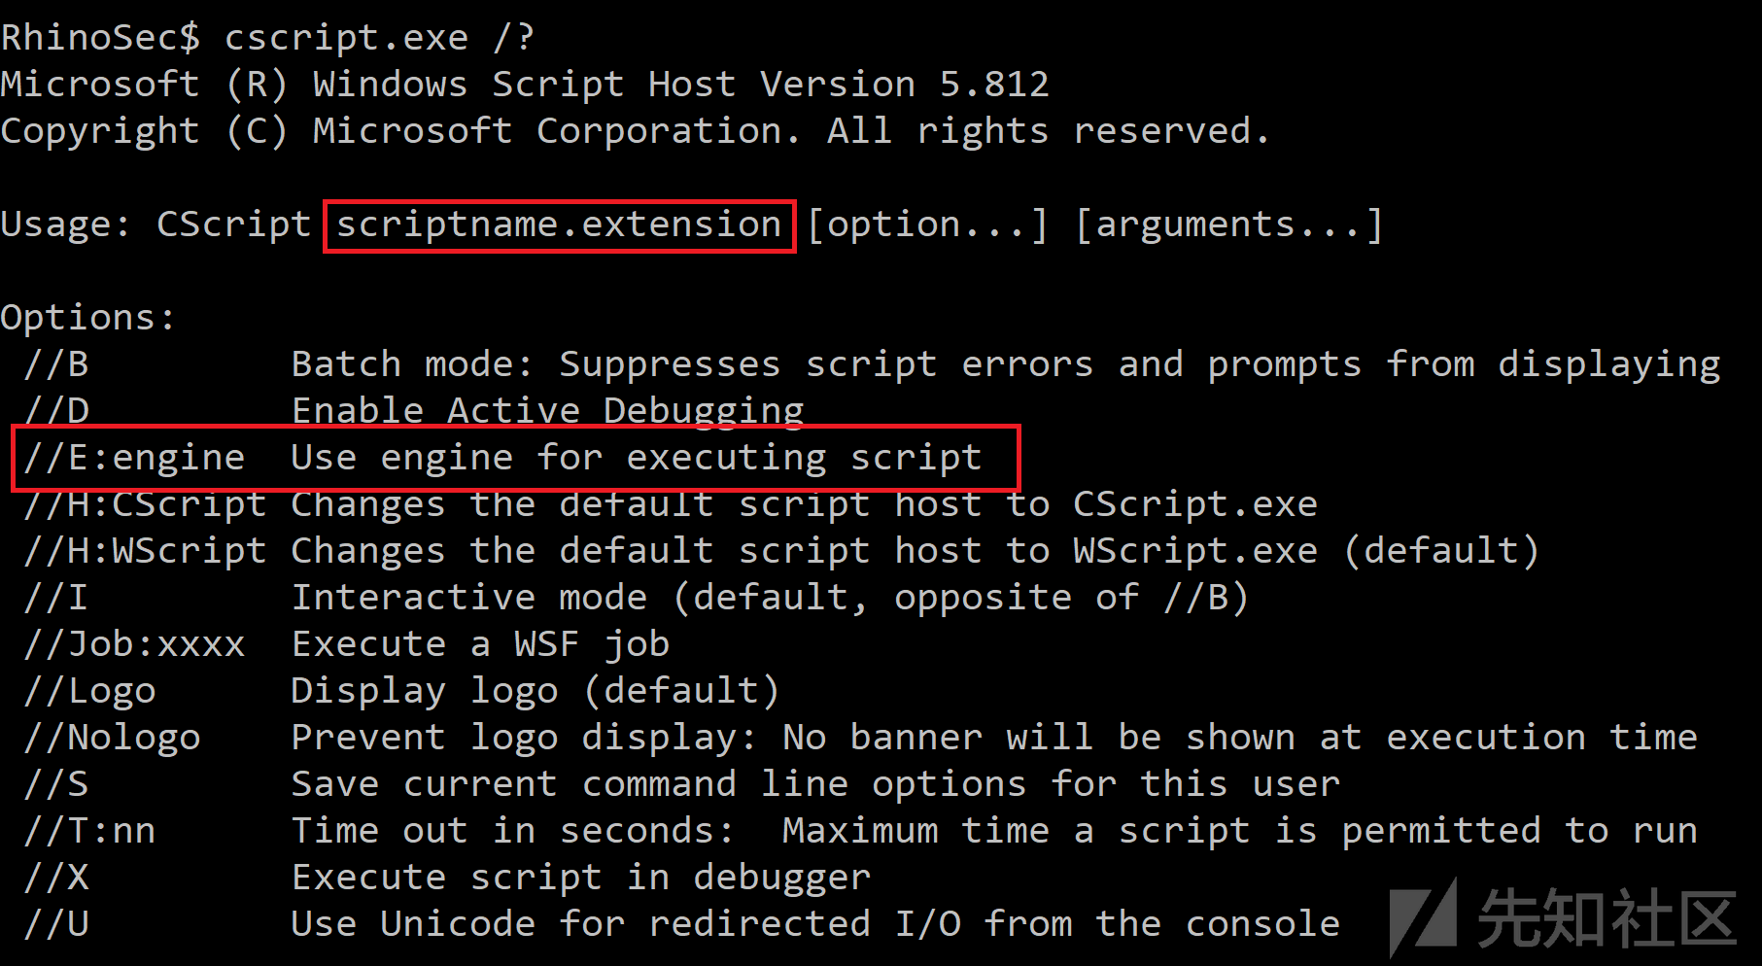Screen dimensions: 1762x966
Task: Click the [arguments...] usage placeholder
Action: (x=1229, y=225)
